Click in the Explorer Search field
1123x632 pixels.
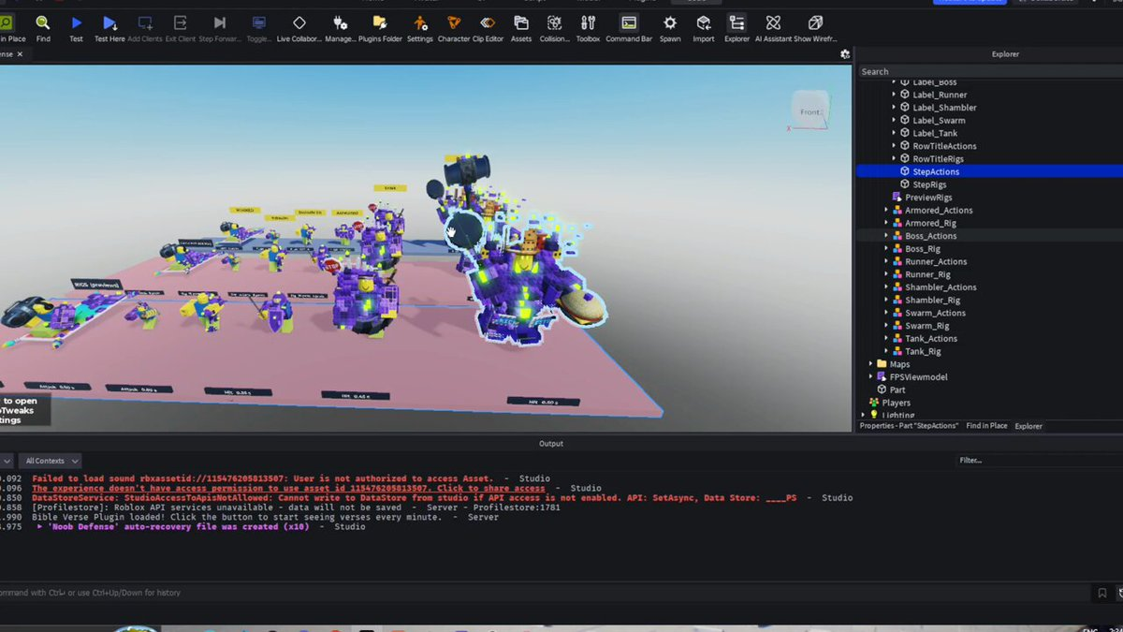[990, 71]
